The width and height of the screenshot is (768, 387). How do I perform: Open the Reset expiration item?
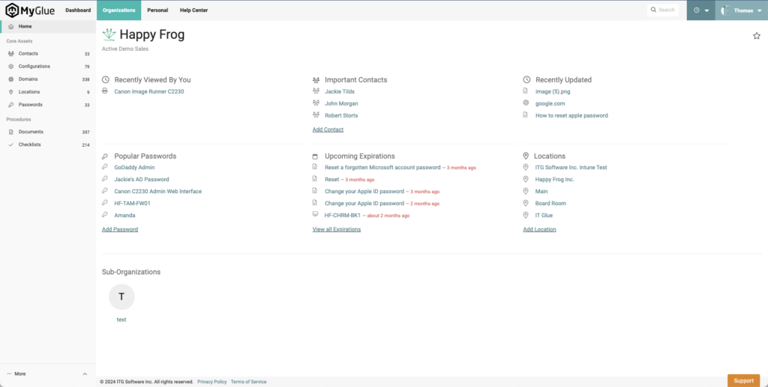(331, 180)
